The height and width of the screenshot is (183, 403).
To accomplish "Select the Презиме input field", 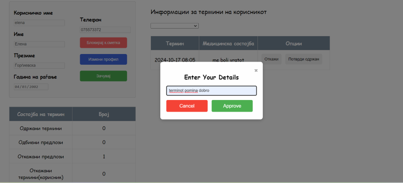I will point(39,66).
